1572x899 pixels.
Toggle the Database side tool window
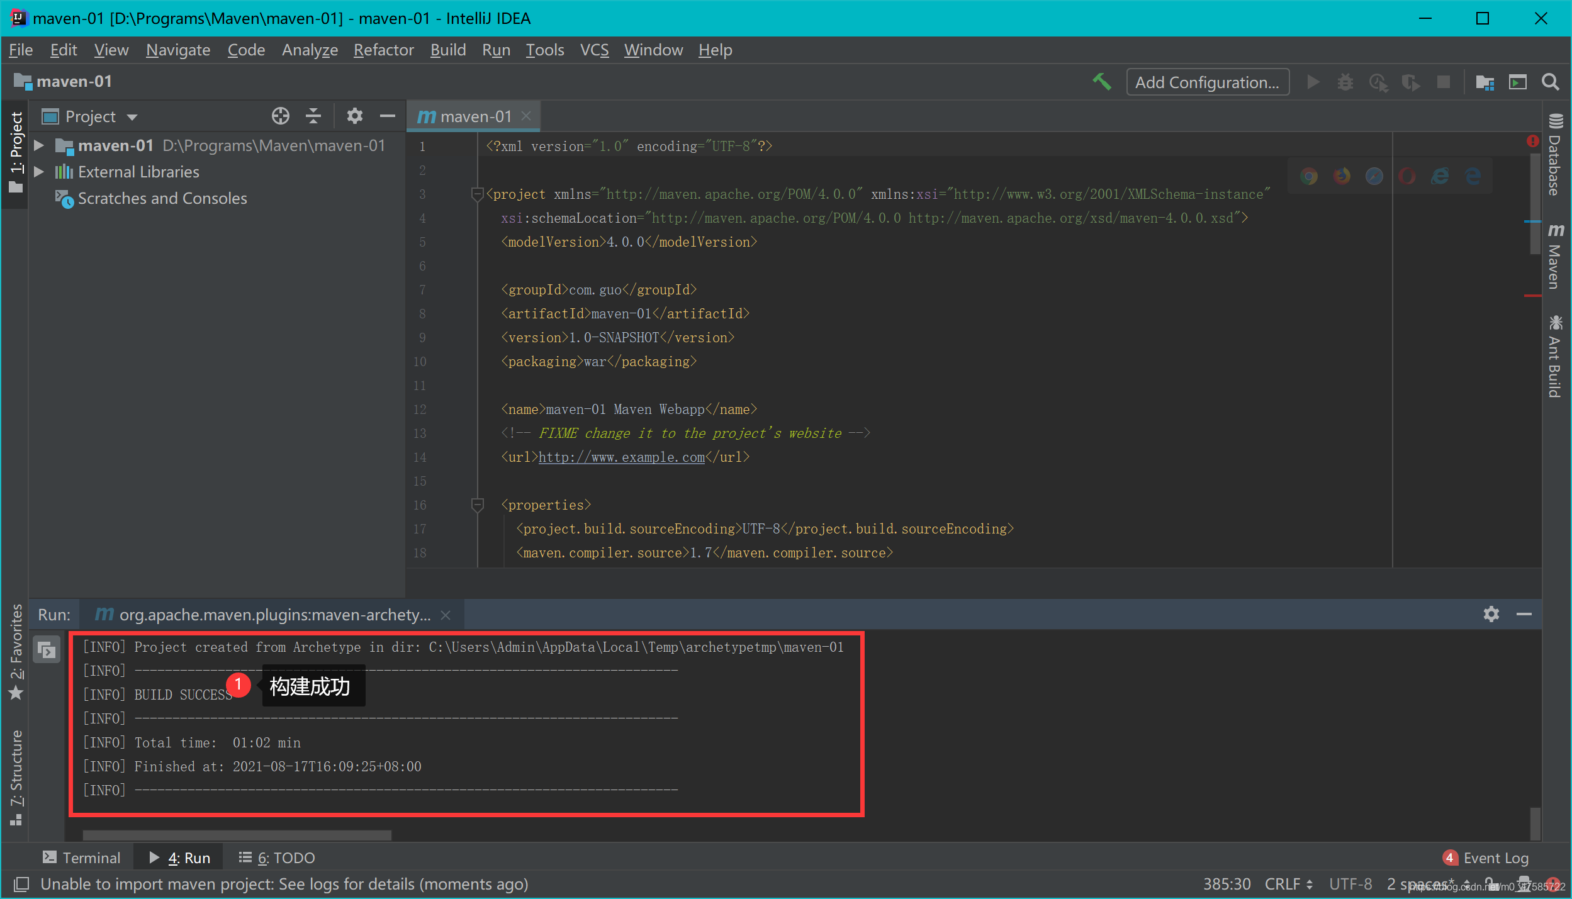1556,155
